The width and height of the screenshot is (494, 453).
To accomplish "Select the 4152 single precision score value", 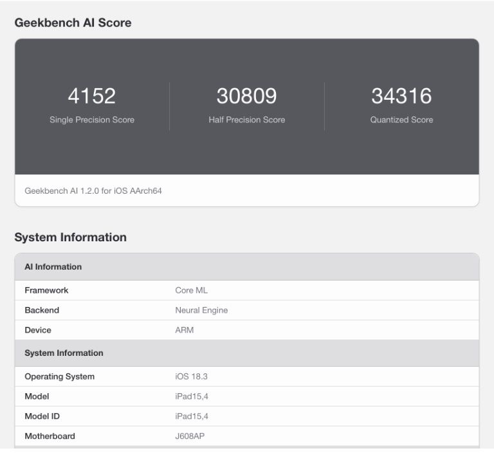I will pos(92,96).
